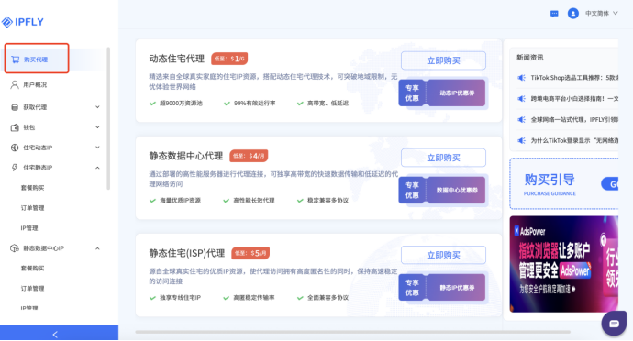
Task: Expand the 钱包 wallet menu
Action: (54, 127)
